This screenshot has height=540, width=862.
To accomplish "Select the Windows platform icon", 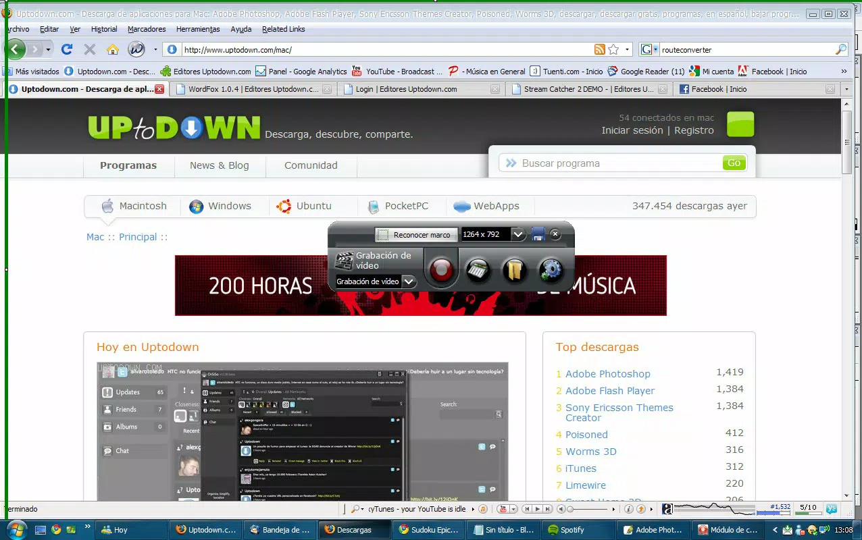I will 197,207.
